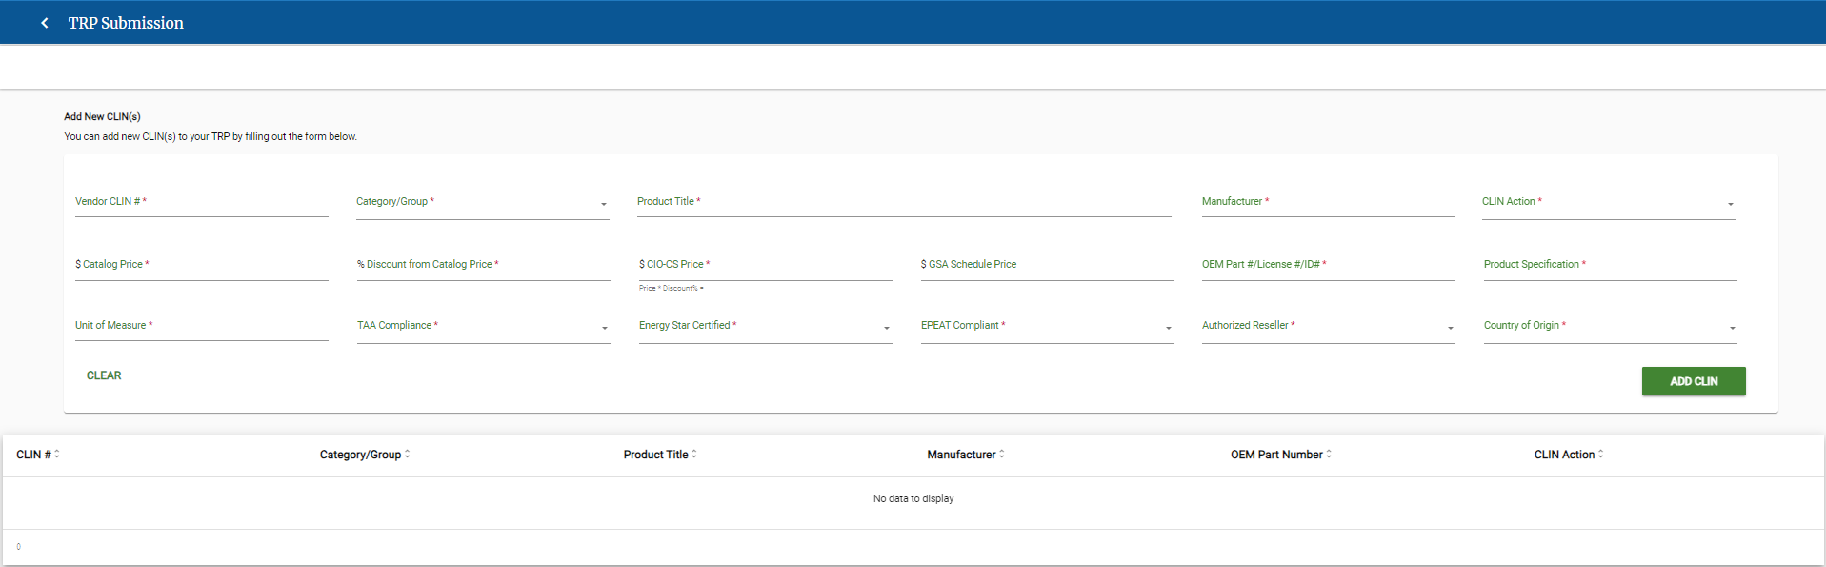Click the back arrow in header

[x=45, y=23]
